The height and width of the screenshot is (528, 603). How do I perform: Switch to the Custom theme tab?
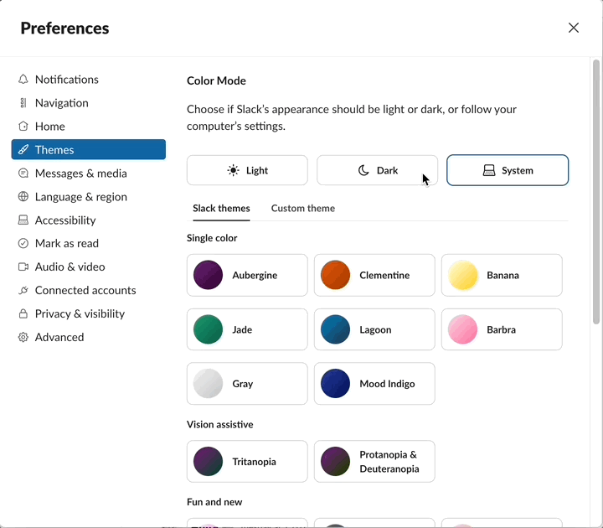click(x=302, y=208)
